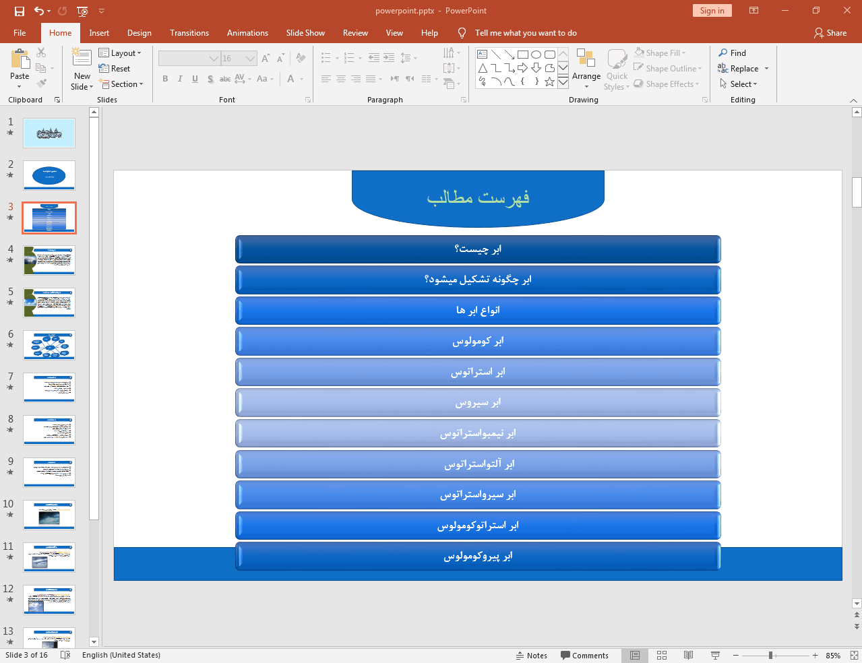Switch to the Design tab

139,33
